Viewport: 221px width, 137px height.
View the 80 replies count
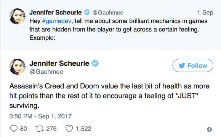click(24, 129)
